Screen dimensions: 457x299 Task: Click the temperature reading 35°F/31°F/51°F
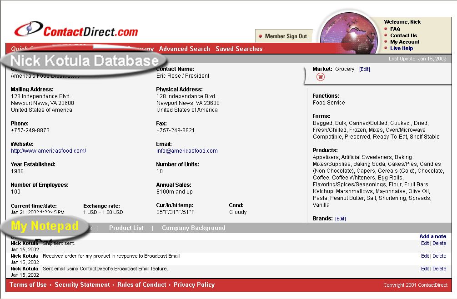point(176,212)
